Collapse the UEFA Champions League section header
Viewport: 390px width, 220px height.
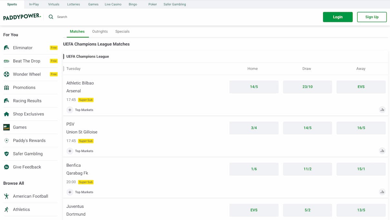[x=225, y=56]
